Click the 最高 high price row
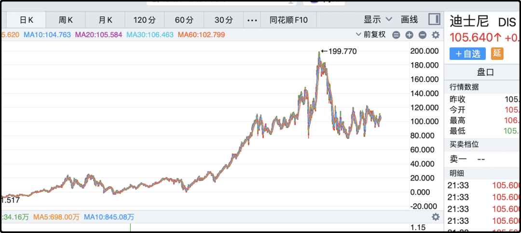This screenshot has width=521, height=233. 485,120
